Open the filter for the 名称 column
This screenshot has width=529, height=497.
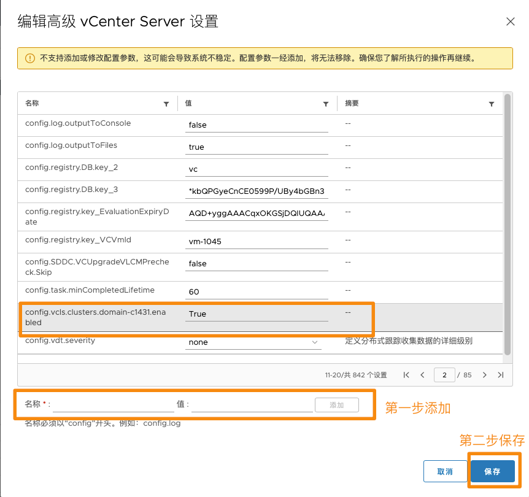[166, 104]
